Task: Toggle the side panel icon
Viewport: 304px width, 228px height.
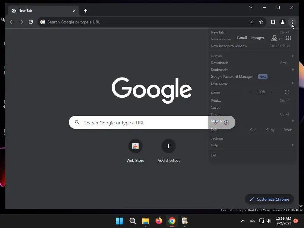Action: pyautogui.click(x=273, y=22)
